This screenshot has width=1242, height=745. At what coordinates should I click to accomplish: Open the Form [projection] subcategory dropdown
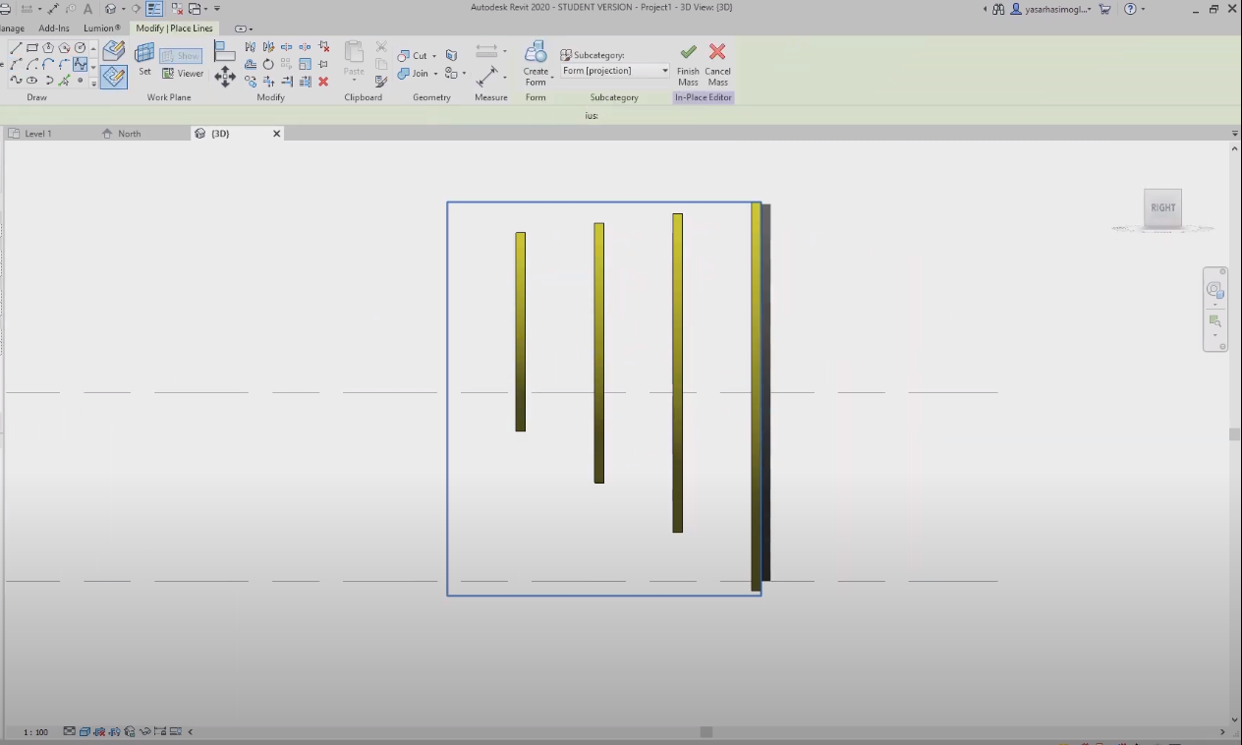(x=664, y=70)
